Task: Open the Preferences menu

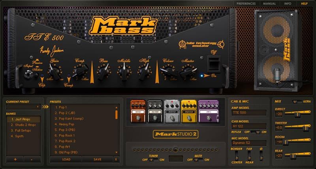Action: click(246, 3)
